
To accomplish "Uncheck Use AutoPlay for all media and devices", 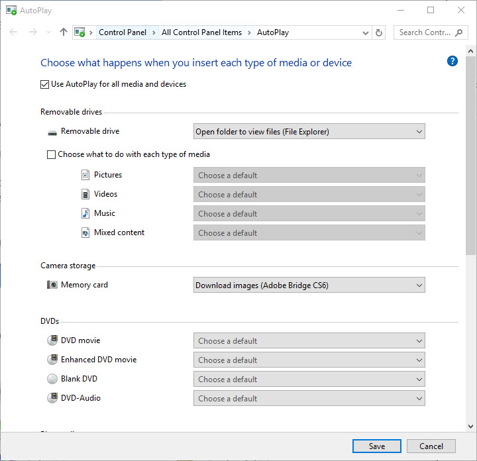I will [x=45, y=84].
